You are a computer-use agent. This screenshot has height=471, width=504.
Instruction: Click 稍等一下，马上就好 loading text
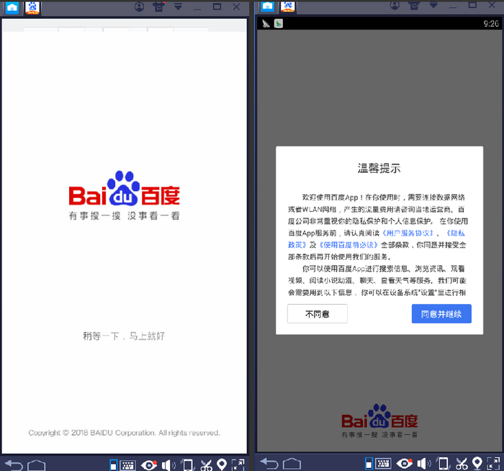tap(124, 336)
